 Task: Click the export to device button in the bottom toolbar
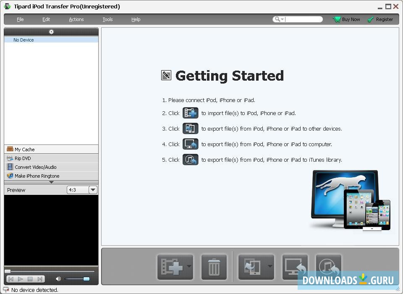click(x=252, y=267)
